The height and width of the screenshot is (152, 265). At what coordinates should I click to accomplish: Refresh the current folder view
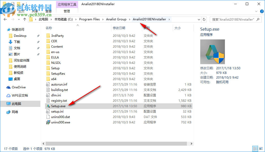(204, 20)
